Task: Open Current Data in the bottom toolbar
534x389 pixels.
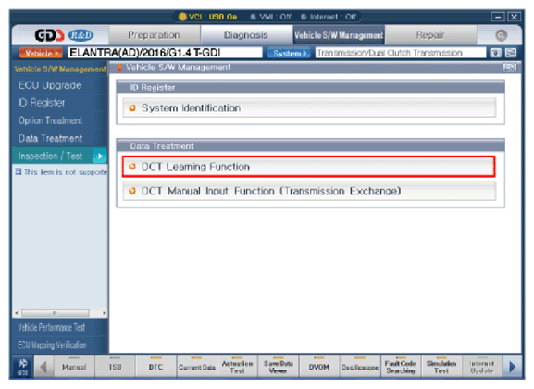Action: (196, 367)
